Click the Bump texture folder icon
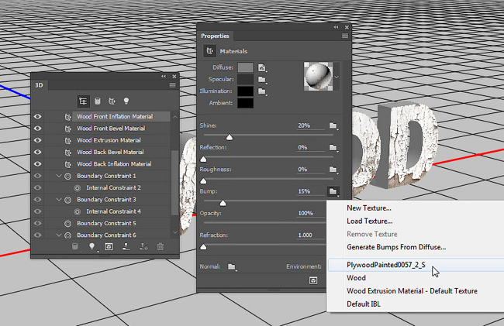 tap(333, 191)
